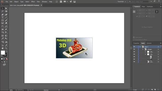Click the GPU performance rocket icon
Image resolution: width=162 pixels, height=91 pixels.
click(71, 2)
